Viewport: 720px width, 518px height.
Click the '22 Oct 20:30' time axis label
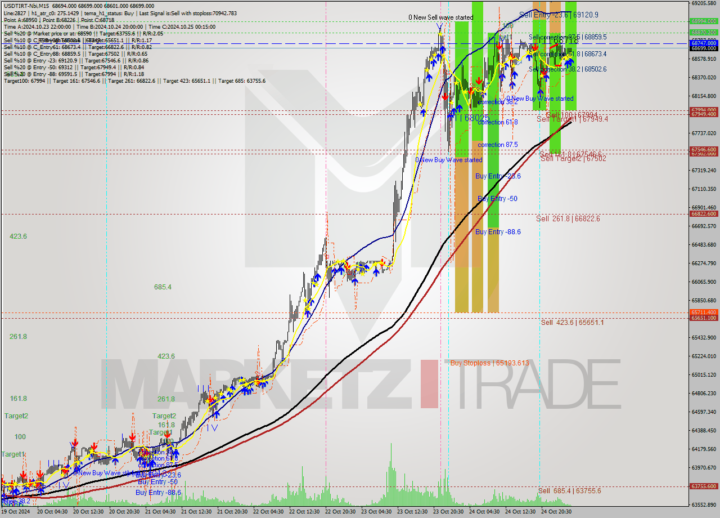coord(340,512)
